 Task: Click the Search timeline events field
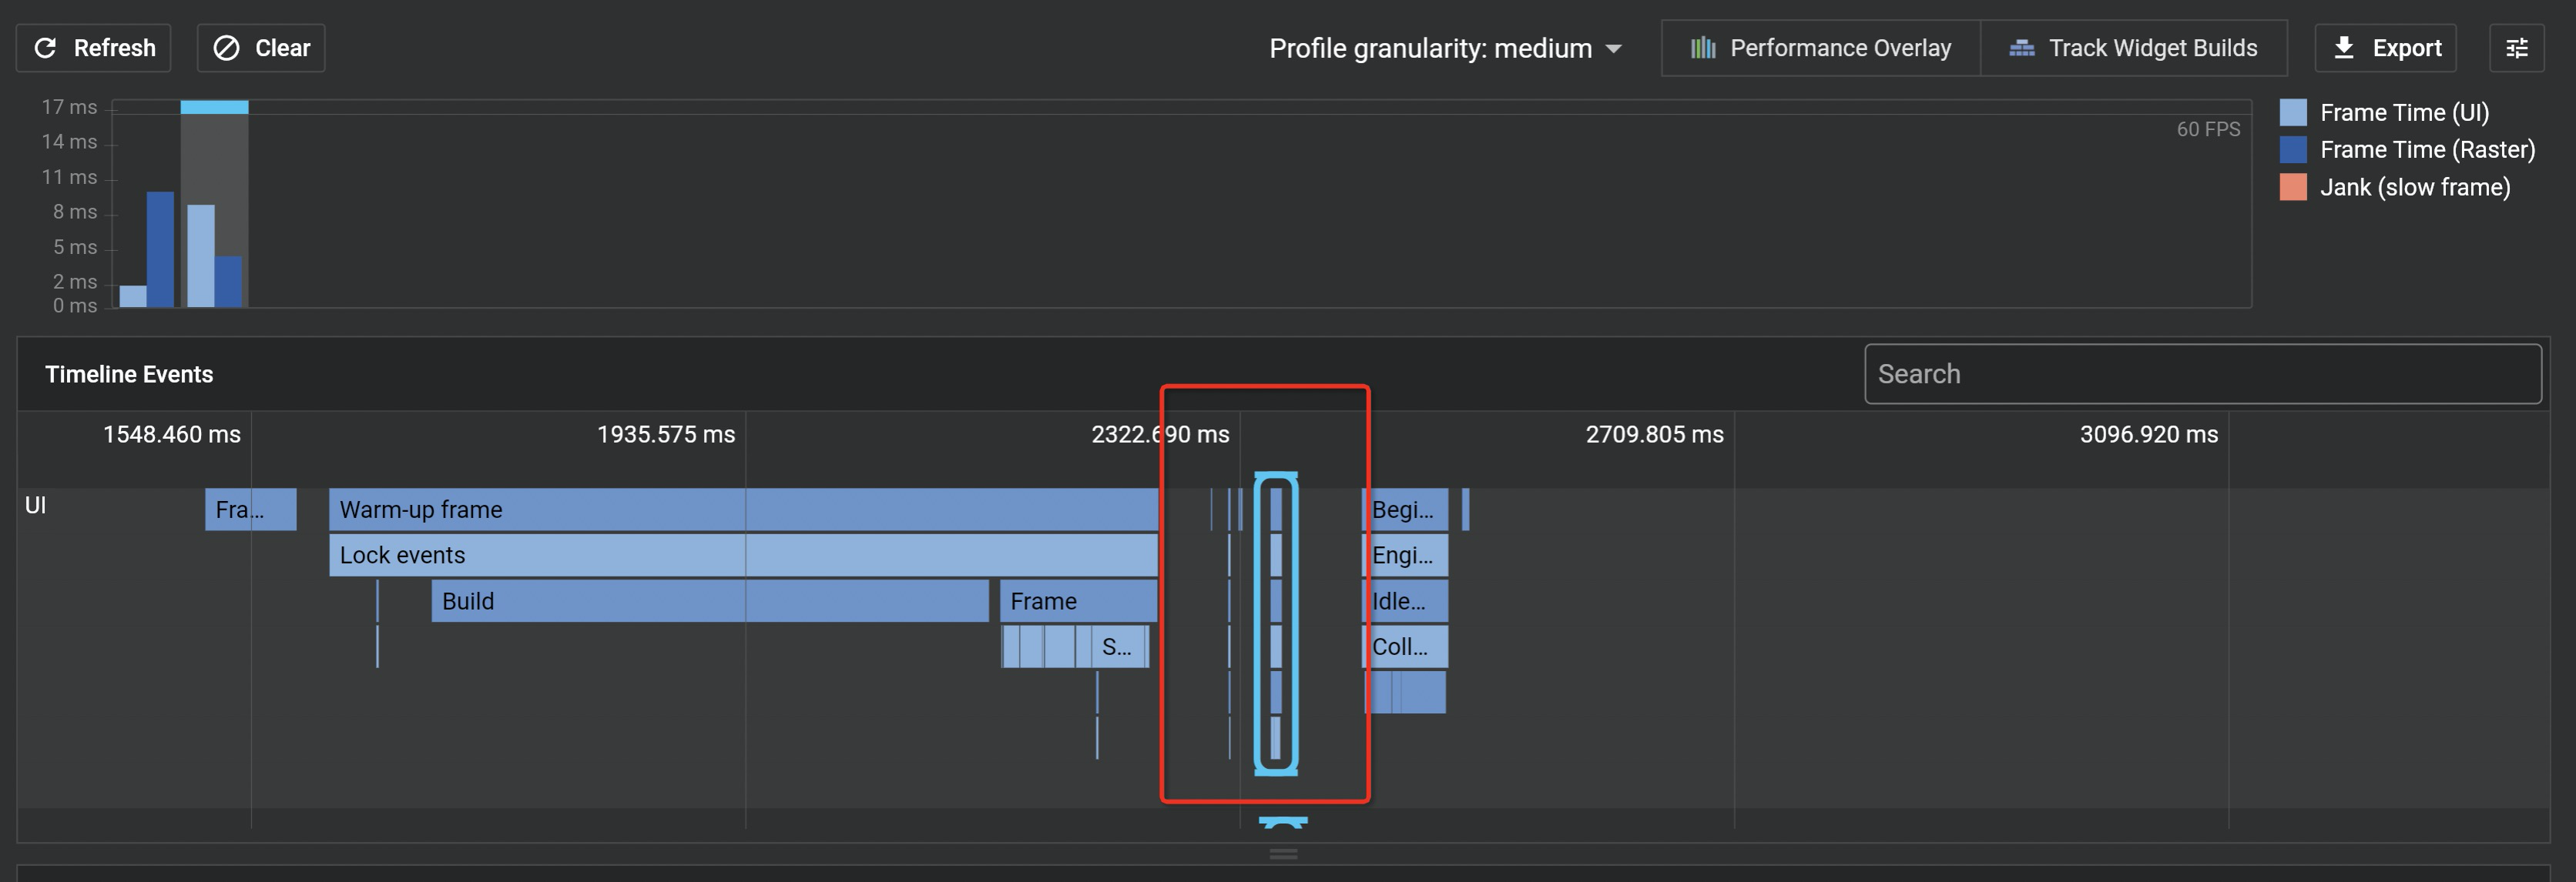click(x=2202, y=373)
